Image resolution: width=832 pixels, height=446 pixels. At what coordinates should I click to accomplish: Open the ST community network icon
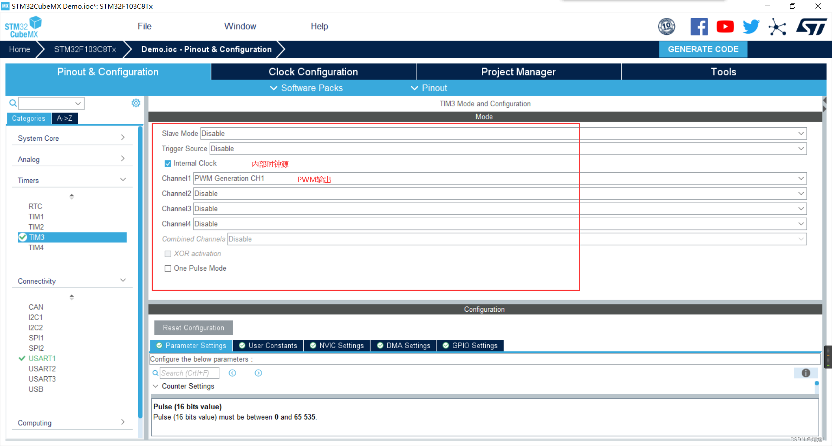click(777, 27)
